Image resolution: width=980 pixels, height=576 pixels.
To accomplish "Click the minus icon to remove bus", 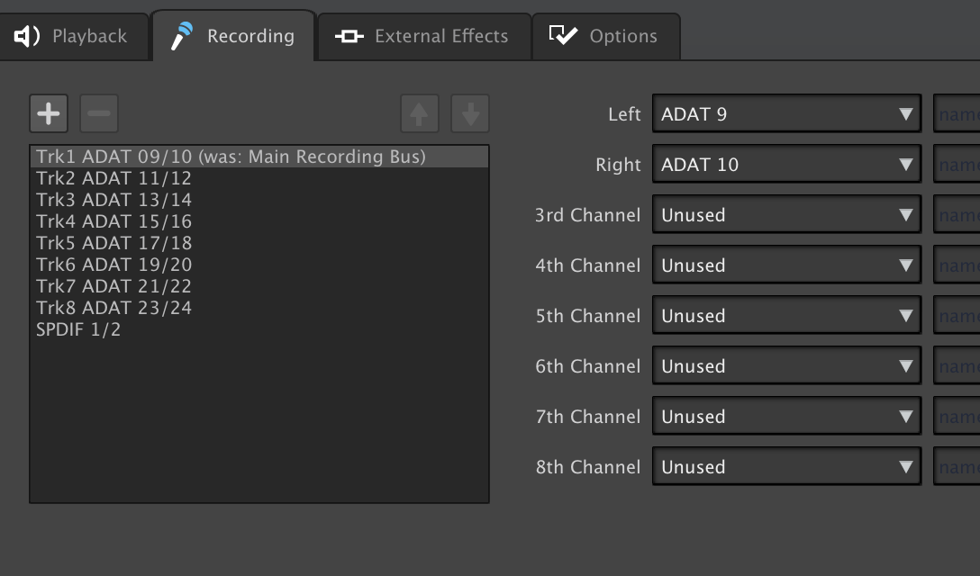I will (x=99, y=113).
